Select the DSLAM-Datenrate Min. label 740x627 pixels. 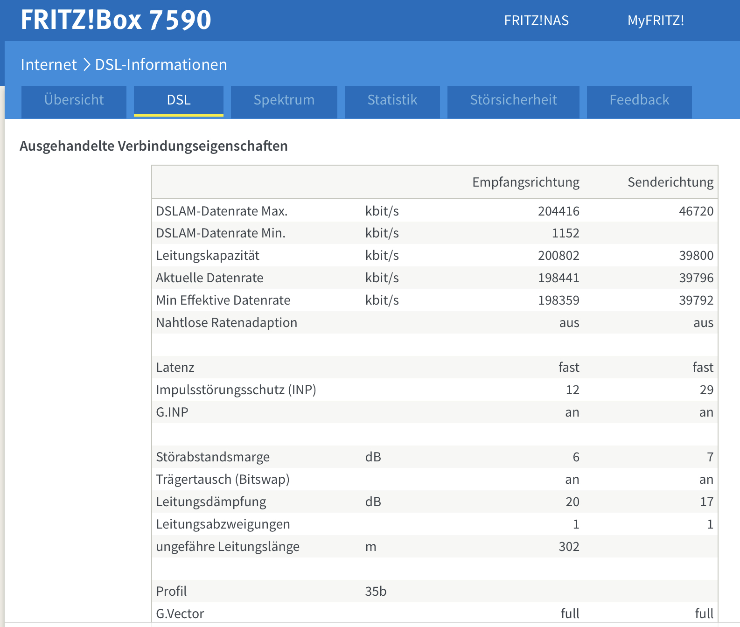221,233
